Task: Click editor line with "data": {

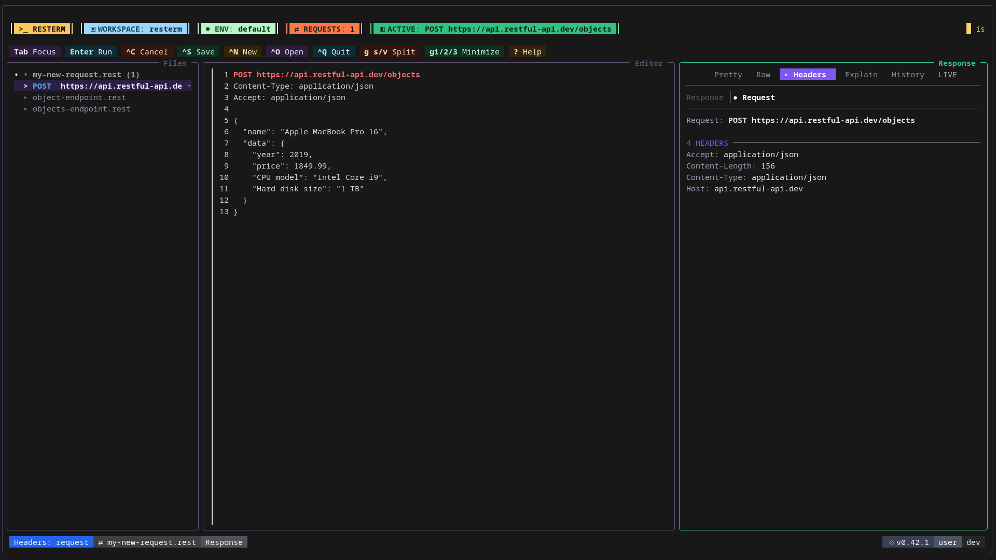Action: (x=264, y=143)
